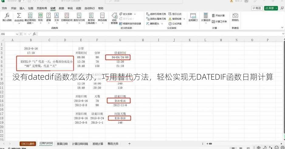Click the Name Box showing J16

[8, 34]
